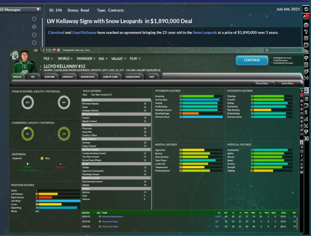This screenshot has height=236, width=311.
Task: Click the dice icon in top sidebar
Action: point(306,45)
